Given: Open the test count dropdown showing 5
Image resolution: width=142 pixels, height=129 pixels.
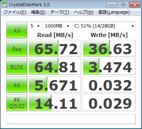Looking at the screenshot, I should (35, 26).
